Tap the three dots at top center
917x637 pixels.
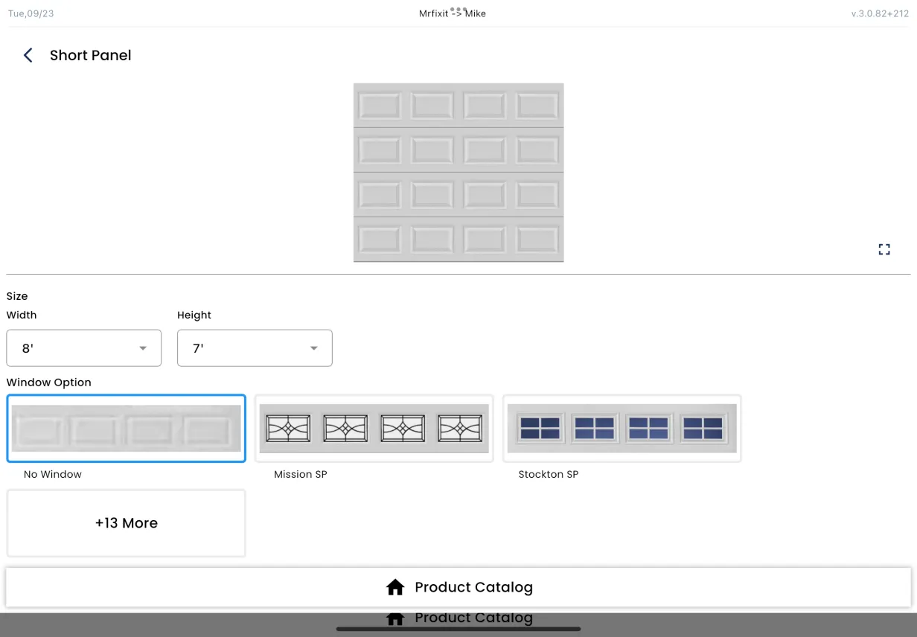[x=458, y=10]
